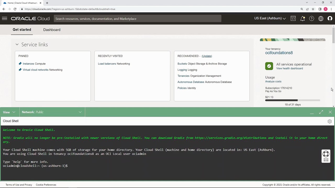Open the announcements bell icon
Image resolution: width=335 pixels, height=188 pixels.
(303, 19)
